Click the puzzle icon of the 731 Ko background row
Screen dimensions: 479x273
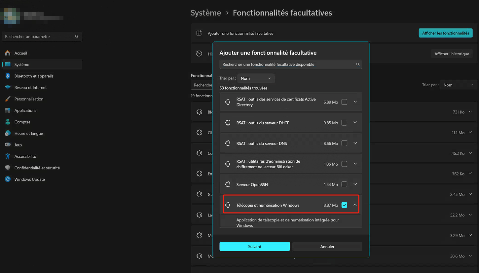199,112
